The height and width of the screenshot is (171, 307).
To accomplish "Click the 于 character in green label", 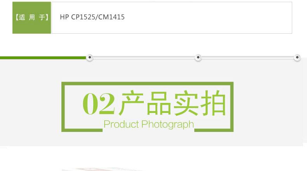I will click(42, 17).
